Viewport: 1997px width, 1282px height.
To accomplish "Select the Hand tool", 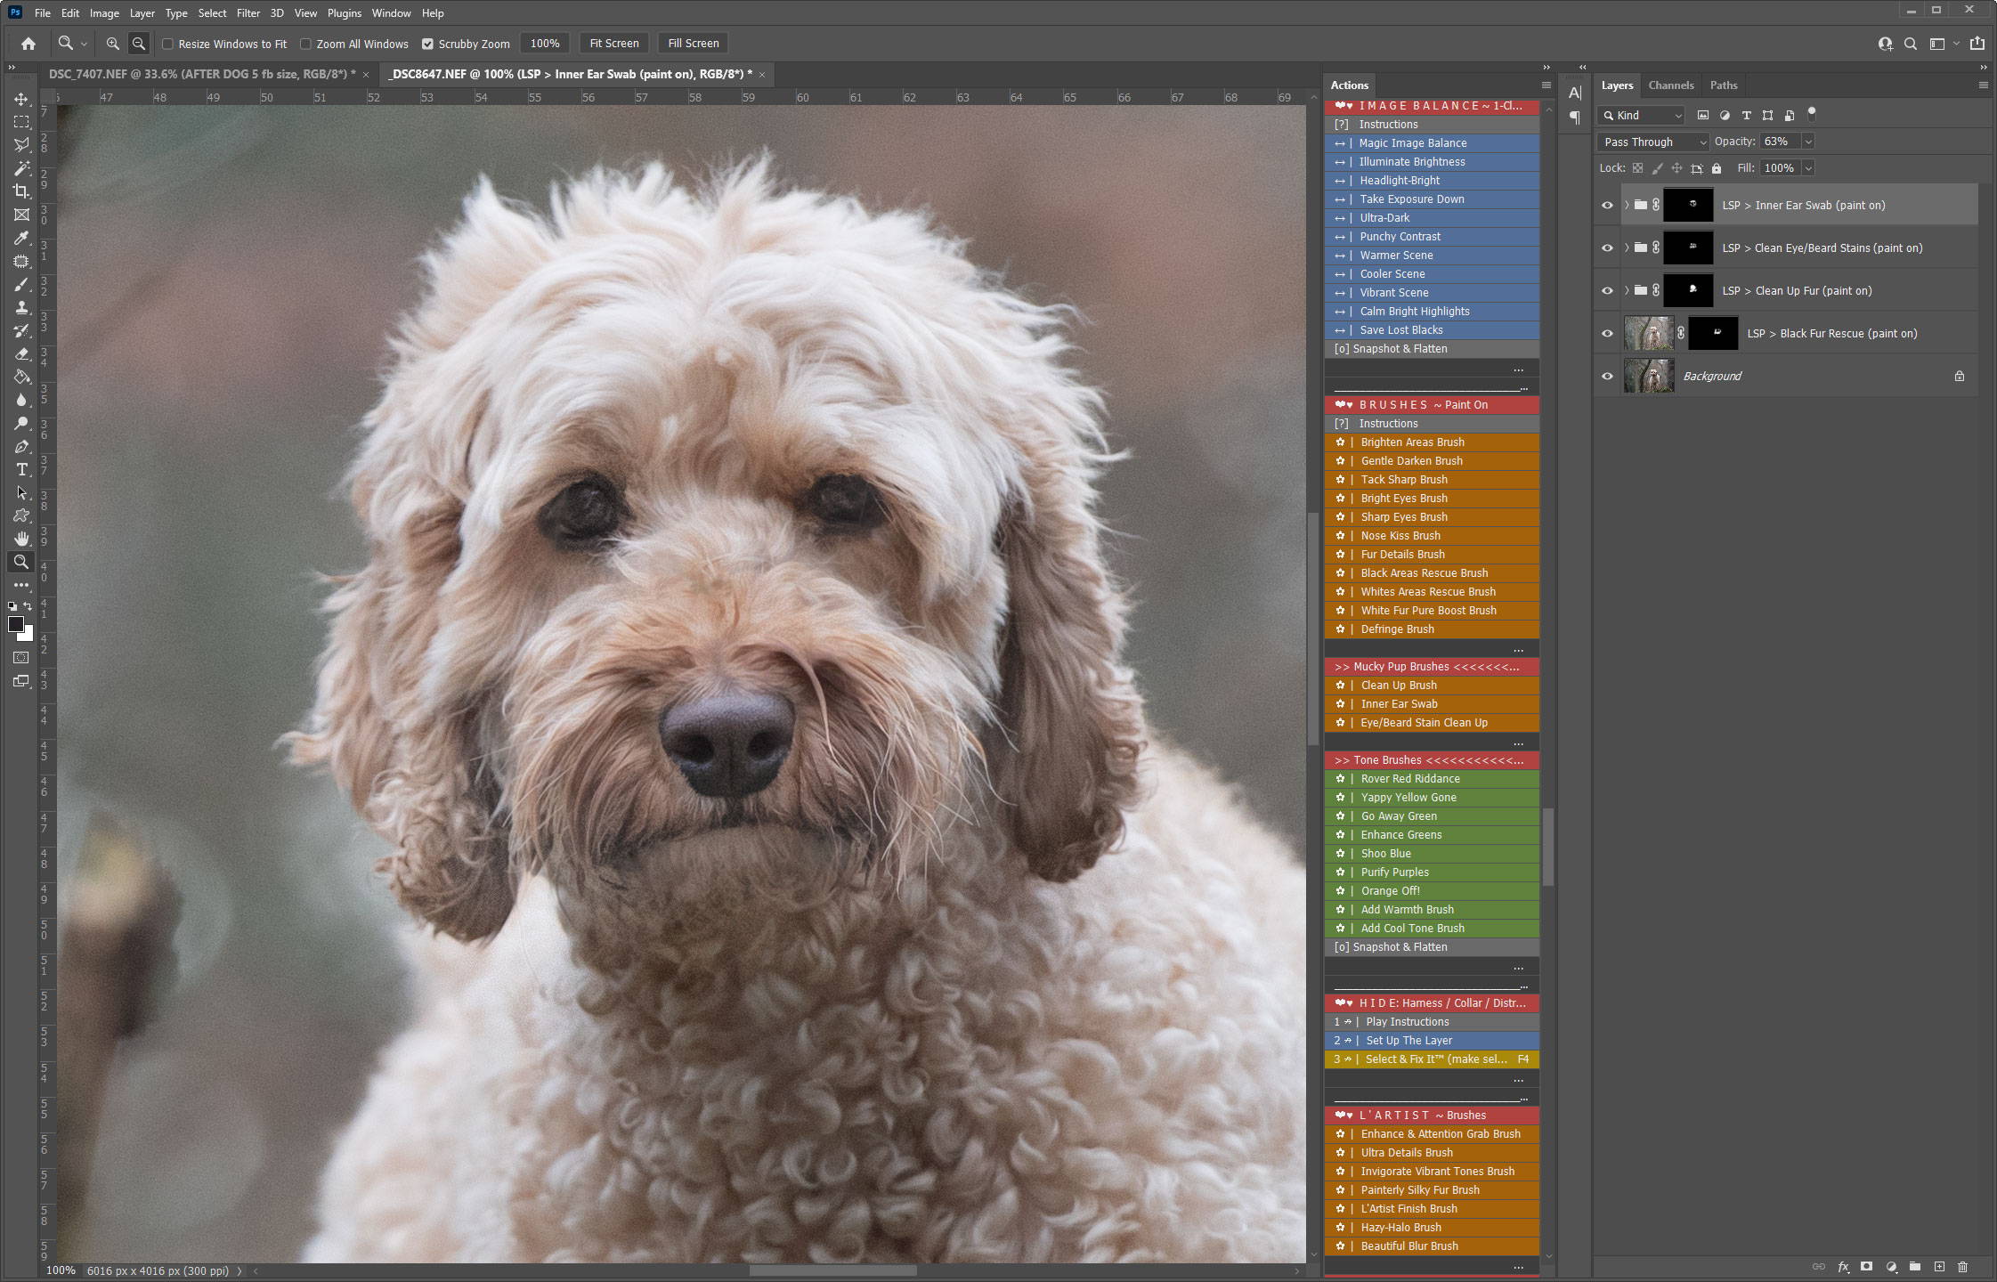I will pos(21,539).
